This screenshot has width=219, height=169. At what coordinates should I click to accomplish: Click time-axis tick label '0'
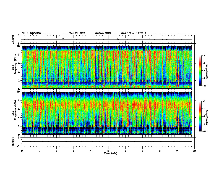pos(22,151)
